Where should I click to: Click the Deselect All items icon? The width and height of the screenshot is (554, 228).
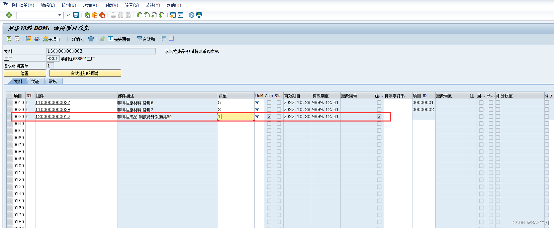tap(17, 39)
